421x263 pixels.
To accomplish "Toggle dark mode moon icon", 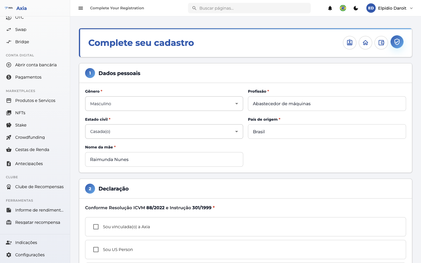I will coord(356,8).
